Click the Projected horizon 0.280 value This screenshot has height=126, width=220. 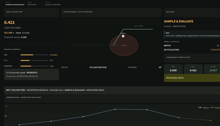pyautogui.click(x=24, y=37)
